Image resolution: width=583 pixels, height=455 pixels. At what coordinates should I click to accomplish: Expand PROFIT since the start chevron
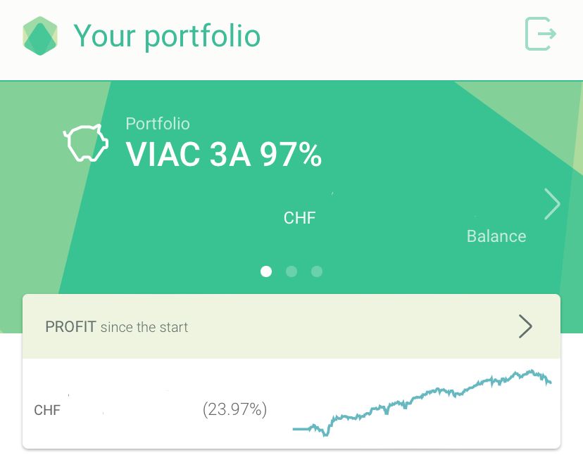pos(525,326)
